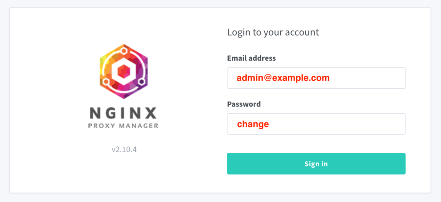Click the central red cube inside the logo
Image resolution: width=441 pixels, height=202 pixels.
(124, 71)
